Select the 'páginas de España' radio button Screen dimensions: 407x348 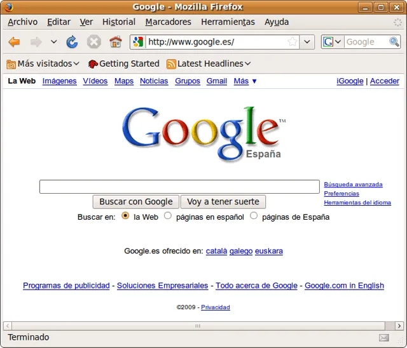coord(254,215)
